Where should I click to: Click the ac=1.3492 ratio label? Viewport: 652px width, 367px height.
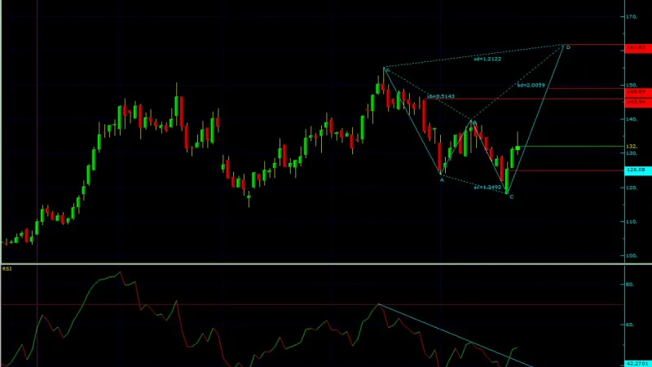[487, 188]
